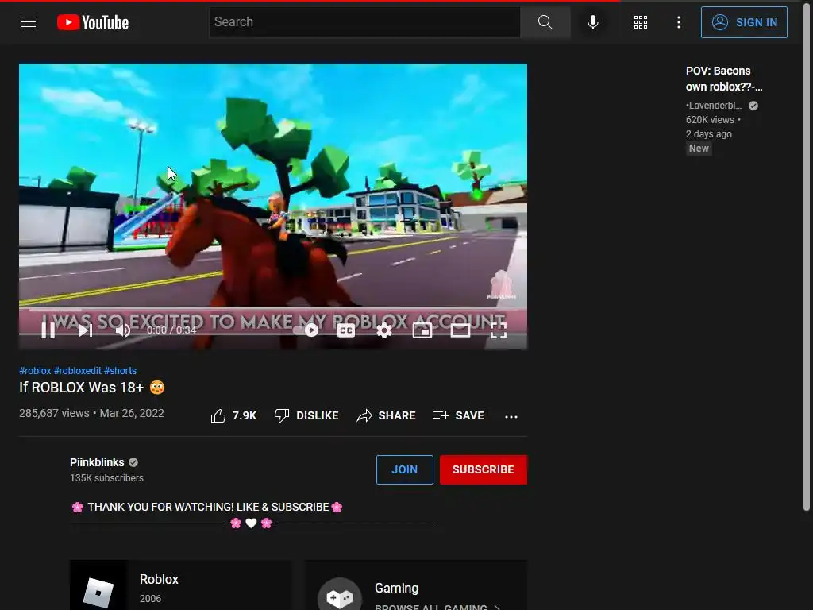Click the SIGN IN button
The image size is (813, 610).
coord(744,21)
